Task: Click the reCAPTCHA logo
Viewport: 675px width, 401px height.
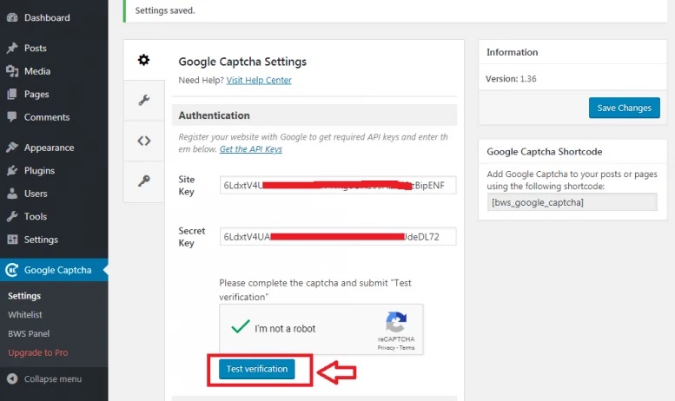Action: click(395, 321)
